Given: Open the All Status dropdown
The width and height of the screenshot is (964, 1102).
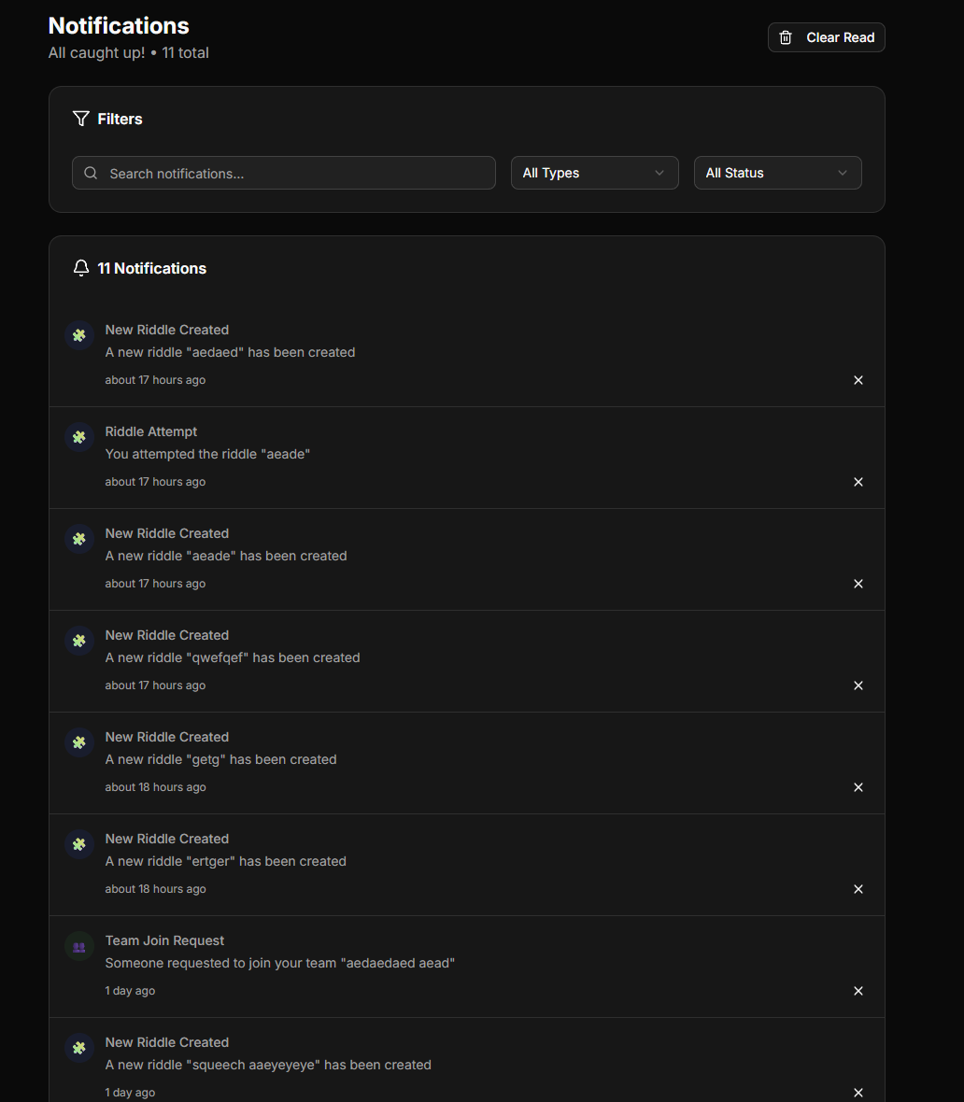Looking at the screenshot, I should point(777,173).
